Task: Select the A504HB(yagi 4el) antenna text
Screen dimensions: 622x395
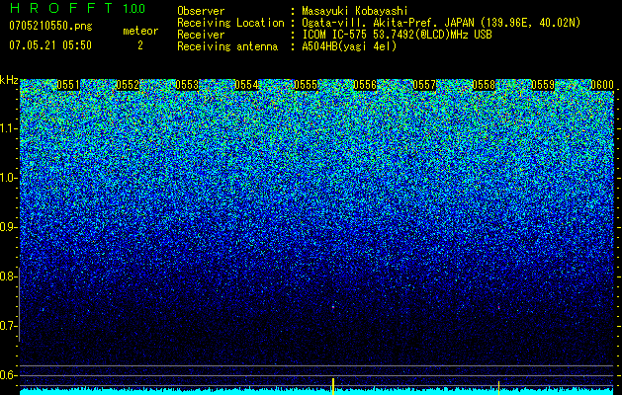Action: click(349, 46)
